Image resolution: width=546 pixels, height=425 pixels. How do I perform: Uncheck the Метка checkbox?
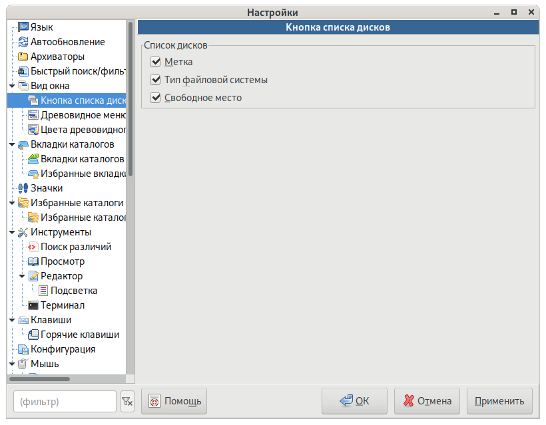156,62
